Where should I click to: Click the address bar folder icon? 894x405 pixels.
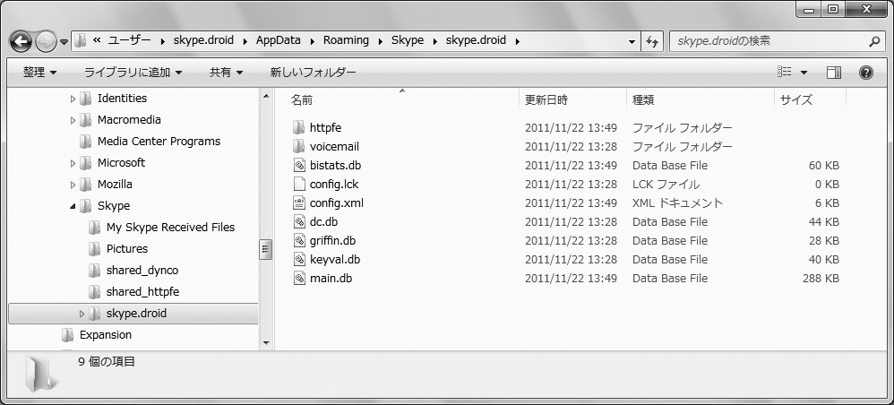(81, 40)
